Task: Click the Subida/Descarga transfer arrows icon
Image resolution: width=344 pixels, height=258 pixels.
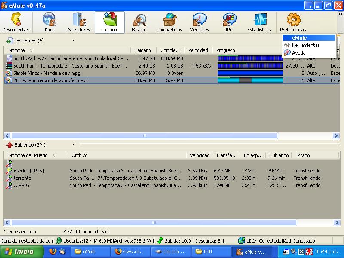Action: 160,240
